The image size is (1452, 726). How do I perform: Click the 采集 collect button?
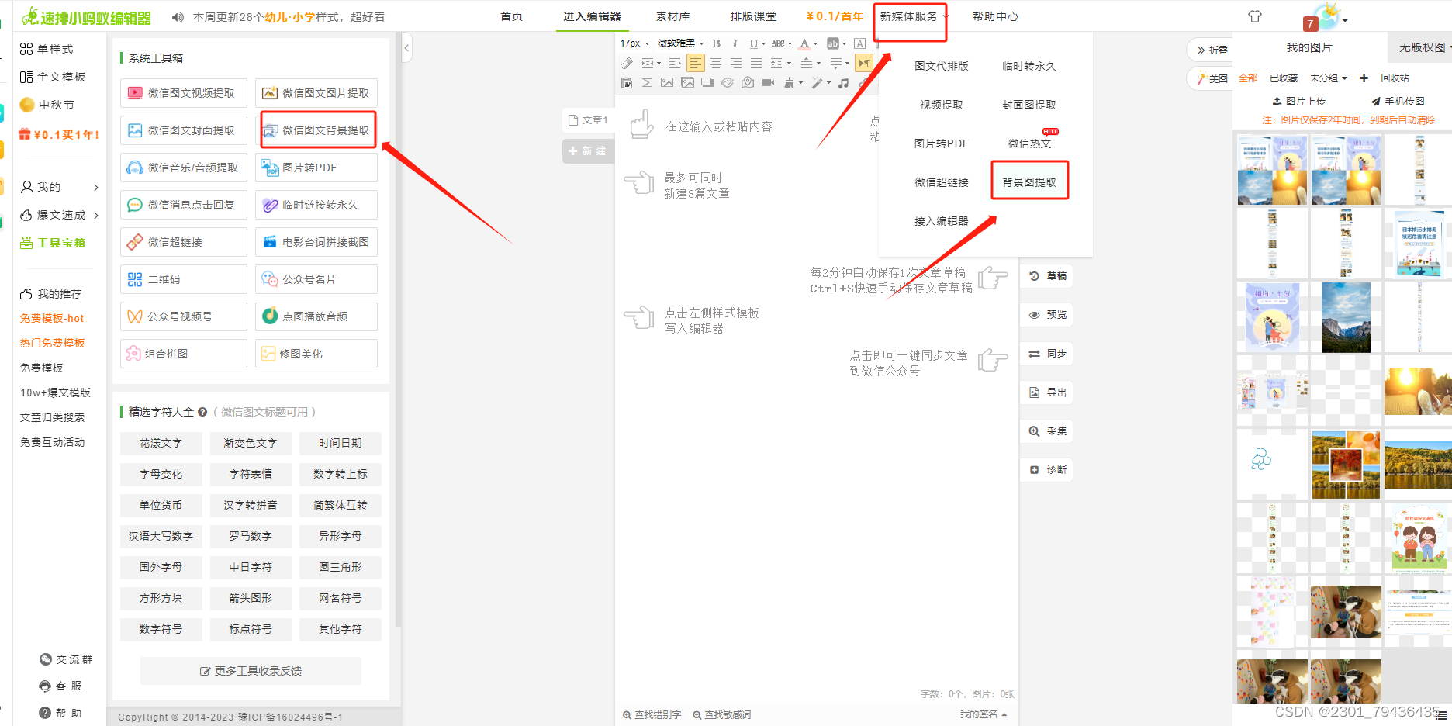coord(1048,431)
